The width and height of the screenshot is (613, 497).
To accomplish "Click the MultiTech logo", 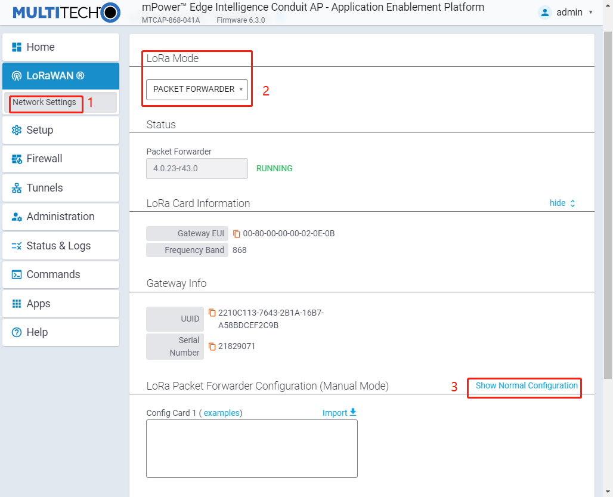I will tap(66, 13).
